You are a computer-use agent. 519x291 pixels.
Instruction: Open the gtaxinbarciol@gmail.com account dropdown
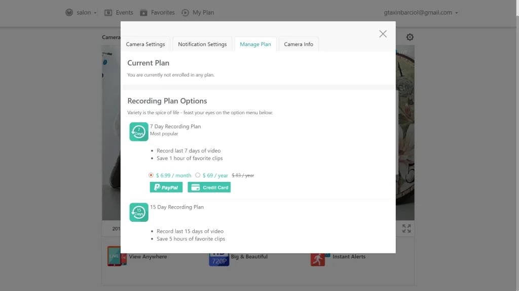pos(421,13)
